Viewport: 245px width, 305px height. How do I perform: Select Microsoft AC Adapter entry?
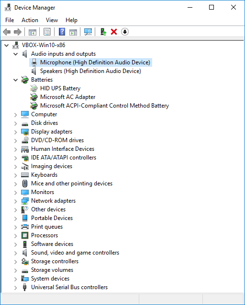click(x=67, y=97)
